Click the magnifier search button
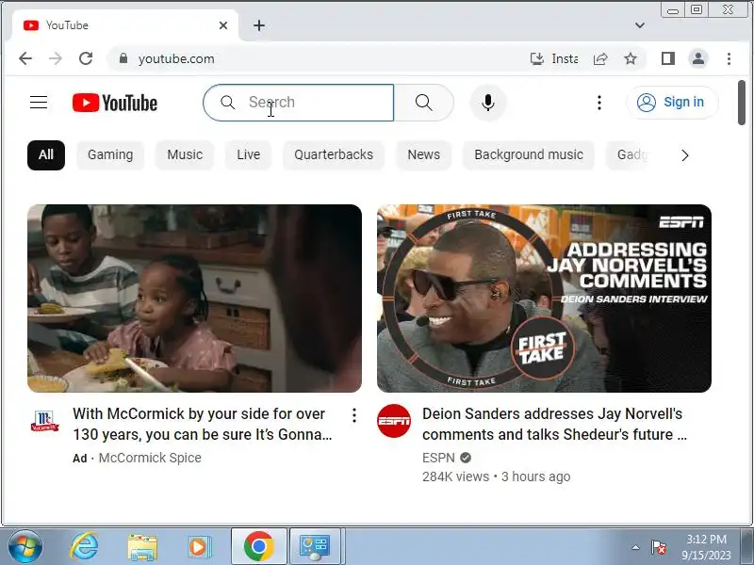The width and height of the screenshot is (754, 565). point(423,103)
